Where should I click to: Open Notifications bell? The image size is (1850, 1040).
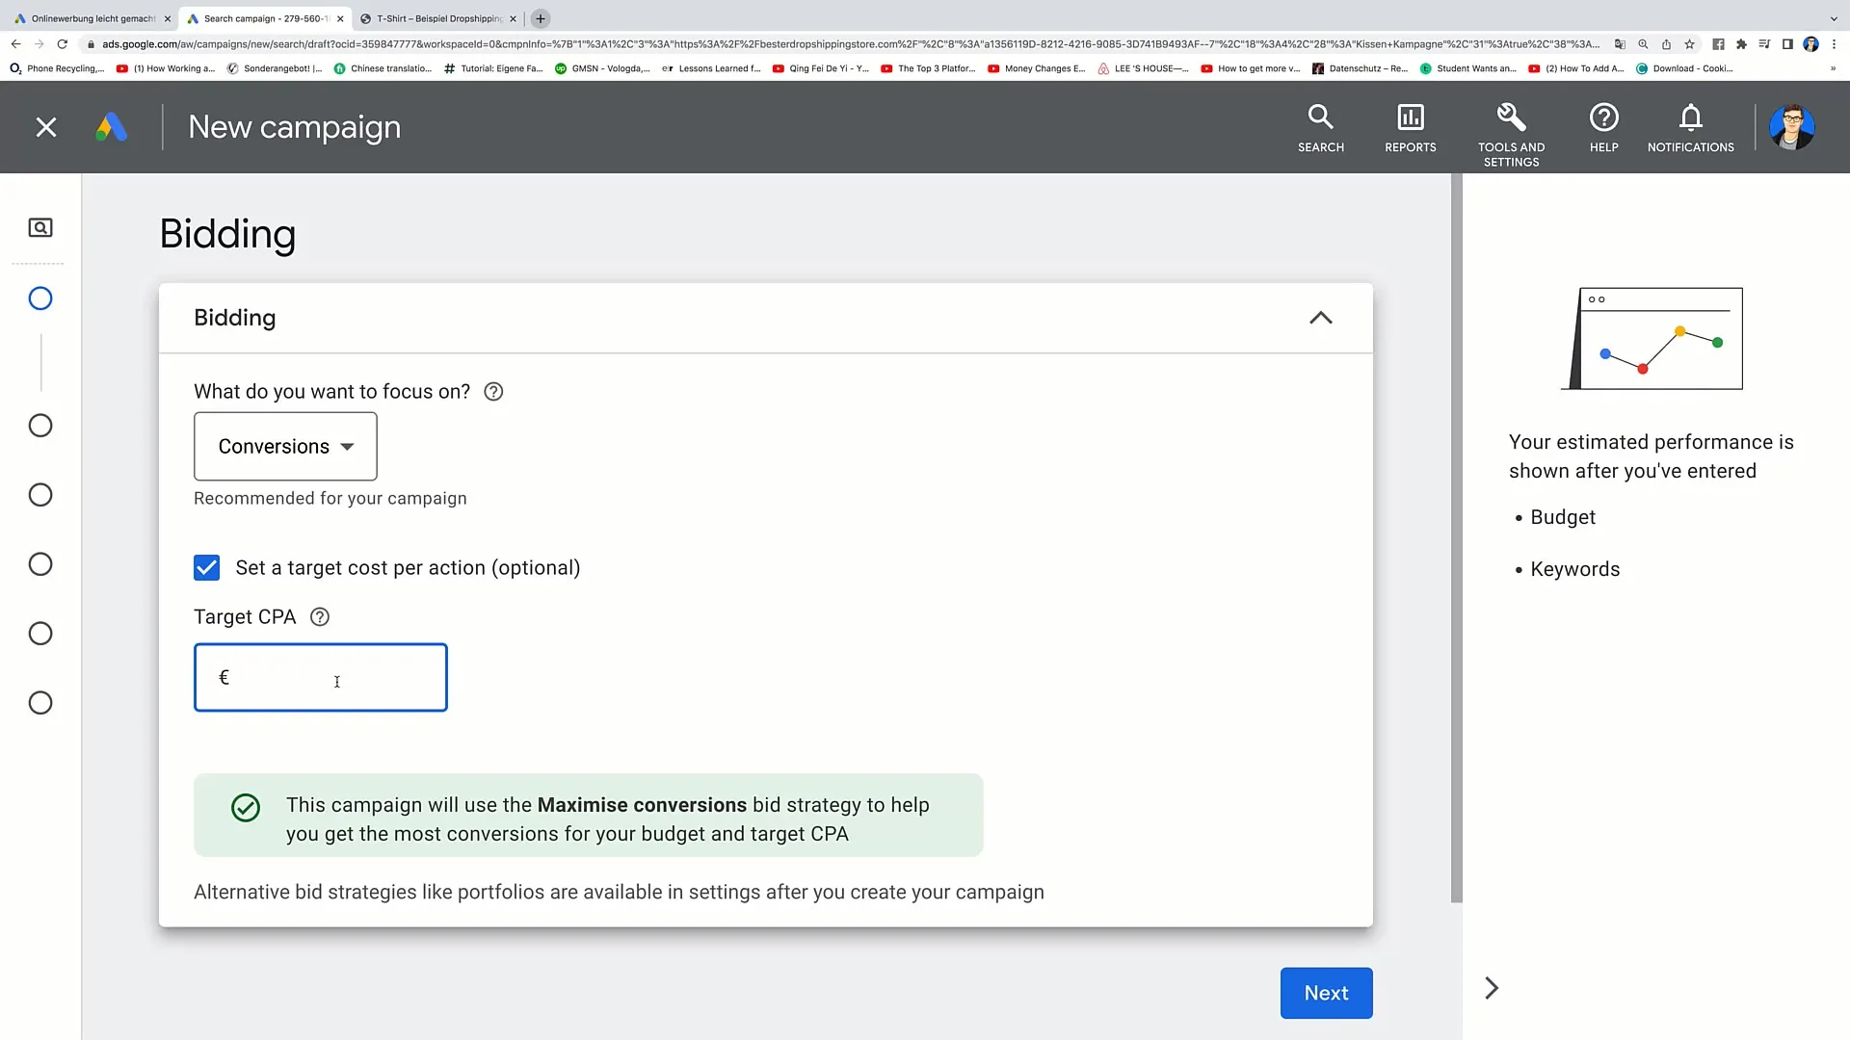coord(1690,128)
